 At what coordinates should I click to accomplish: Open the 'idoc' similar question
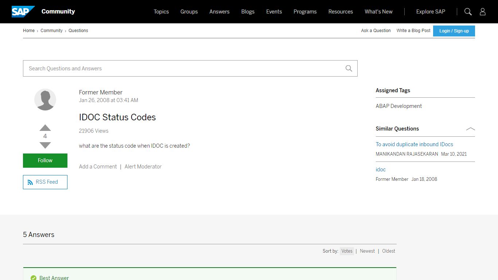(381, 170)
